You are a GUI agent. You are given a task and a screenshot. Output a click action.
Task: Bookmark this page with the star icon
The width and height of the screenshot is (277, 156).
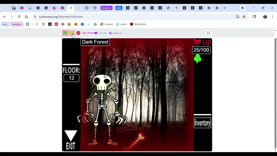pyautogui.click(x=244, y=17)
